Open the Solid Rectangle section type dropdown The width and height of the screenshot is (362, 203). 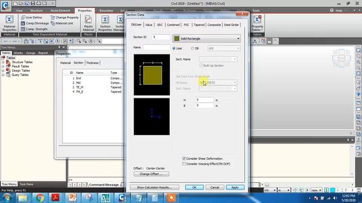coord(206,38)
